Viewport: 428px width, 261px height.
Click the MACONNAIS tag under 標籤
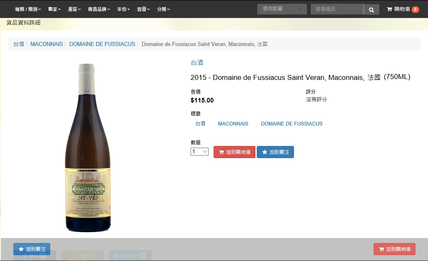tap(233, 123)
